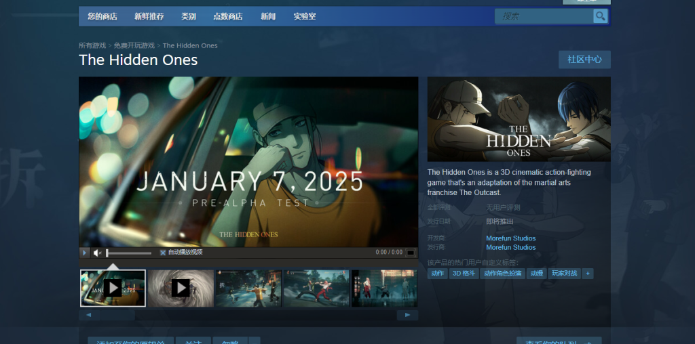This screenshot has height=344, width=695.
Task: Select the 动漫 tag
Action: [536, 274]
